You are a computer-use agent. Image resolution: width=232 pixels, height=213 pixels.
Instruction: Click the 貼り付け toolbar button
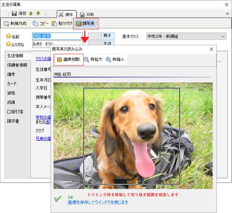(62, 23)
